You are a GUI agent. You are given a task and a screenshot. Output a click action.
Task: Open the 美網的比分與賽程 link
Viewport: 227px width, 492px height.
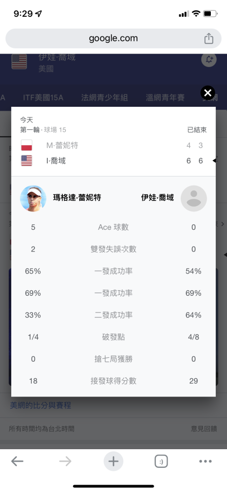pyautogui.click(x=40, y=405)
